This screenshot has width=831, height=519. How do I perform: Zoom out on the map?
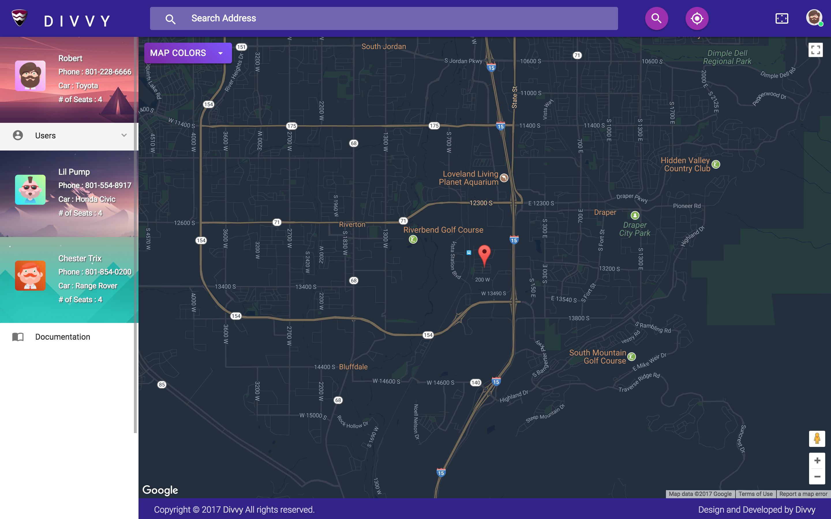[817, 477]
